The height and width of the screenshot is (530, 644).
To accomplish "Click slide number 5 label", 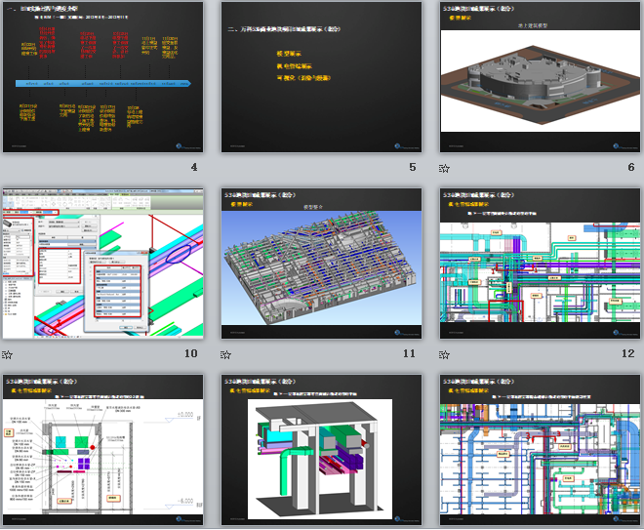I will click(x=413, y=168).
